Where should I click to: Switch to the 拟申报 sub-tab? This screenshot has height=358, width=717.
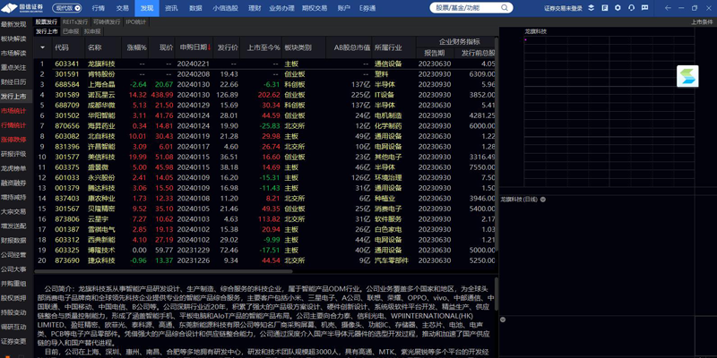(x=93, y=31)
